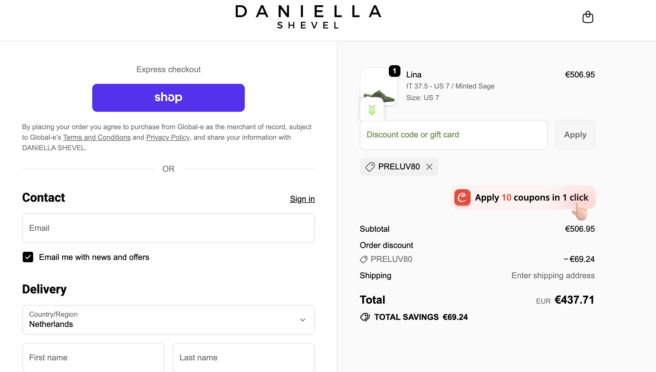Remove the PRELUV80 code via the X
This screenshot has width=656, height=372.
[429, 166]
